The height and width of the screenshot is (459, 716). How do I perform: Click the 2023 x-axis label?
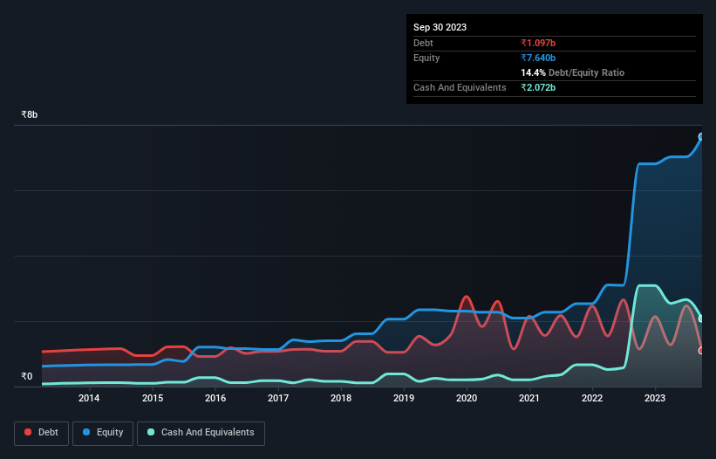pos(655,398)
